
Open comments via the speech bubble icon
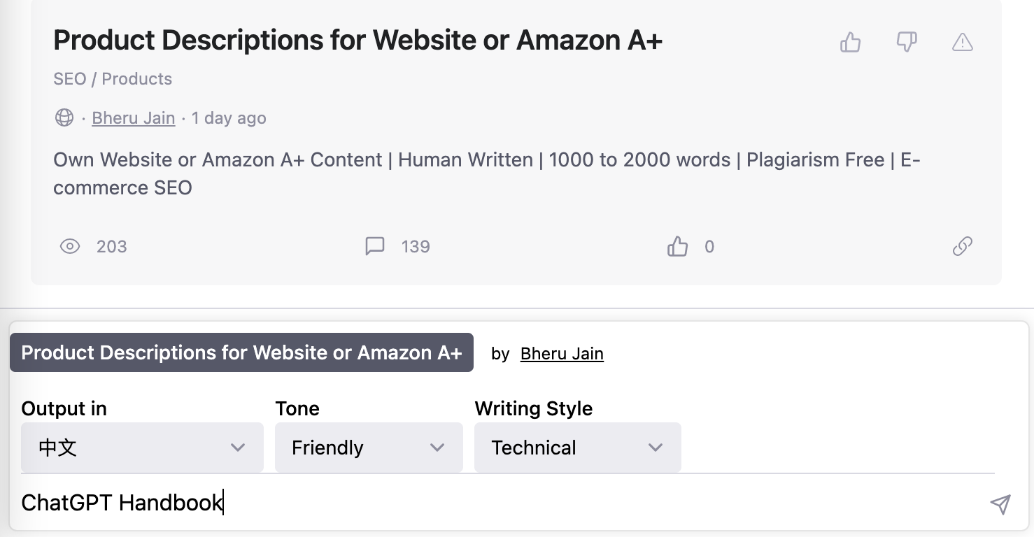(375, 246)
